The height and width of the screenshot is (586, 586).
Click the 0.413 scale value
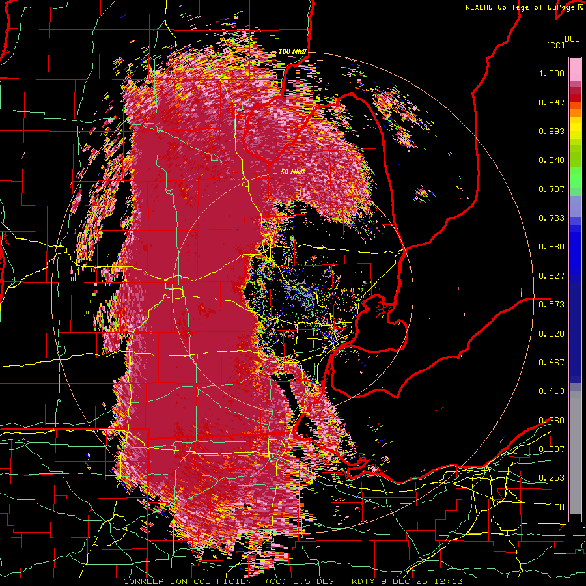pos(551,391)
